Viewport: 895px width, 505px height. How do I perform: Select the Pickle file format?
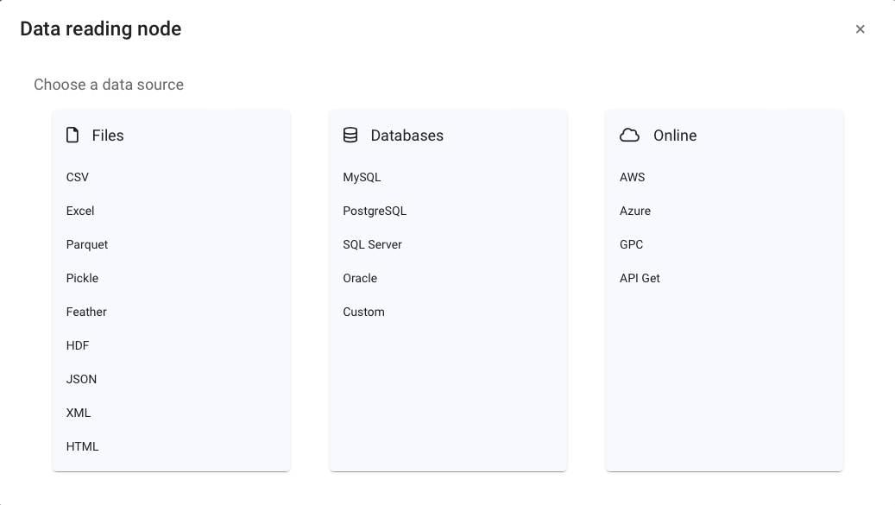pyautogui.click(x=82, y=279)
